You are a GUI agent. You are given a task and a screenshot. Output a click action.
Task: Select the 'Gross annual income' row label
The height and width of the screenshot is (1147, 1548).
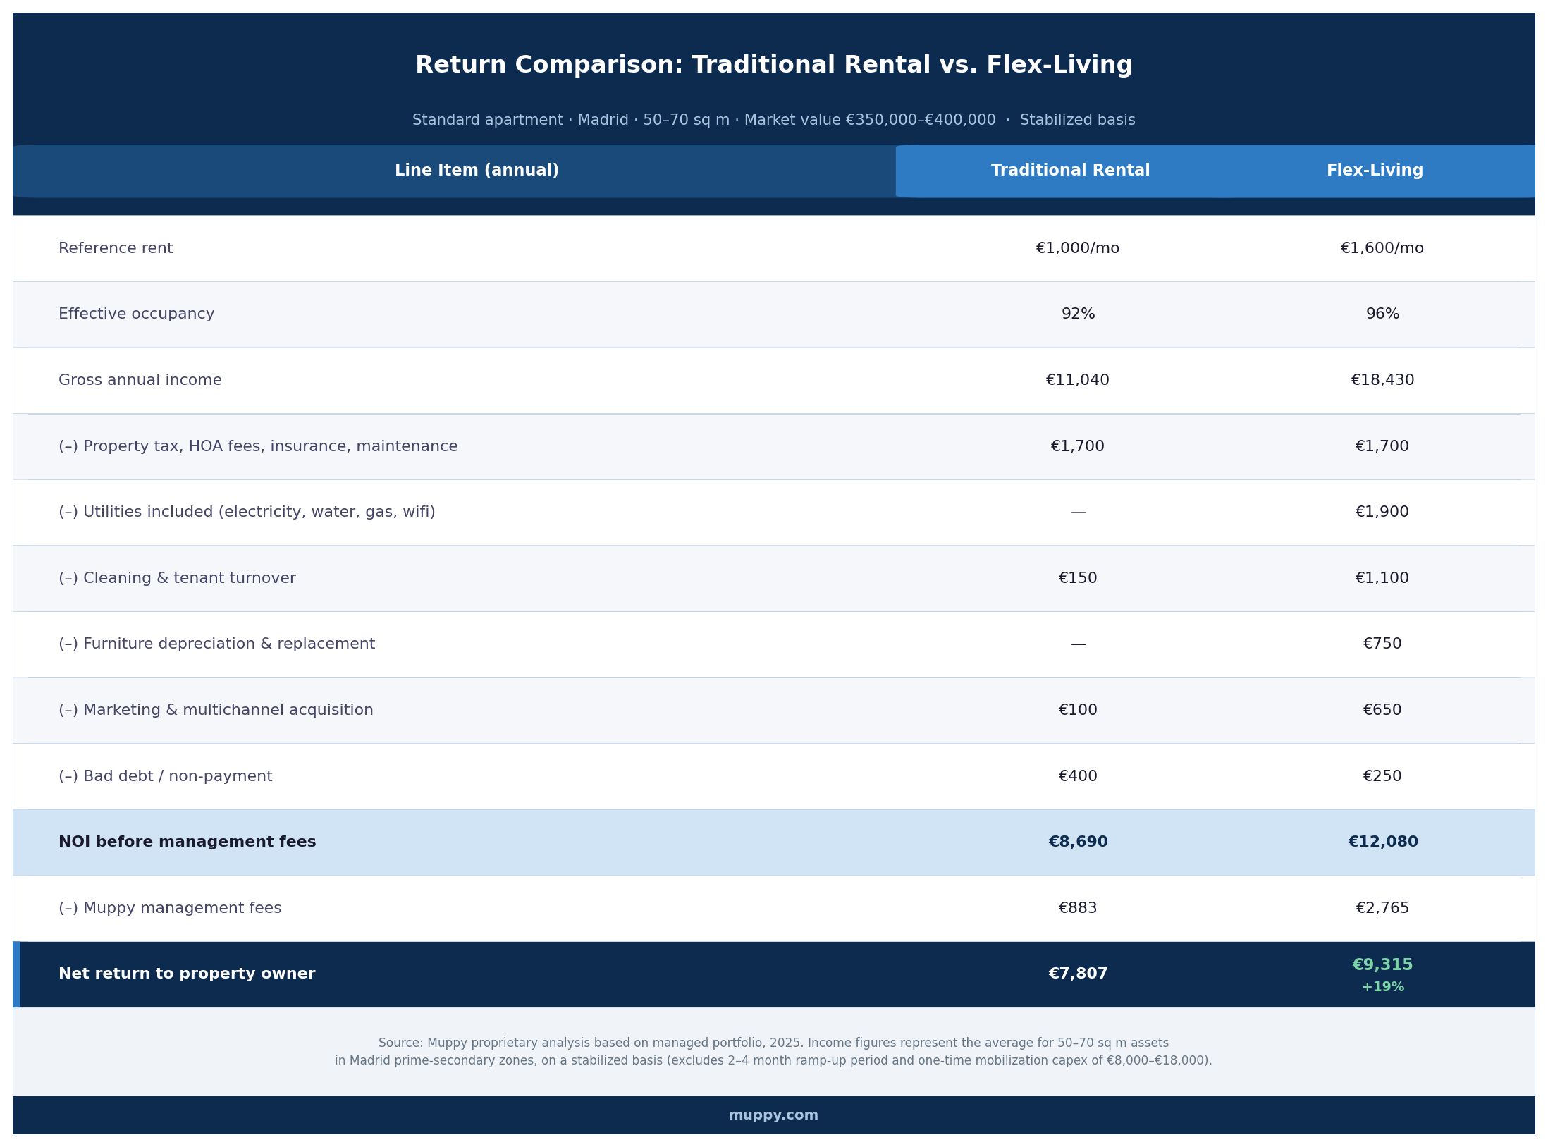[140, 381]
